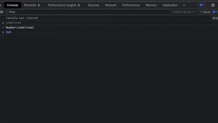Open the Application tab
The image size is (218, 123).
pyautogui.click(x=170, y=5)
